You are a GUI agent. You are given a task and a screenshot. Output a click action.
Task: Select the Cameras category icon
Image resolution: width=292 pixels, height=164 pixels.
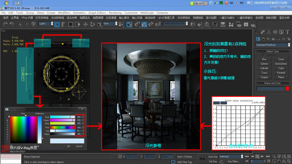click(273, 39)
